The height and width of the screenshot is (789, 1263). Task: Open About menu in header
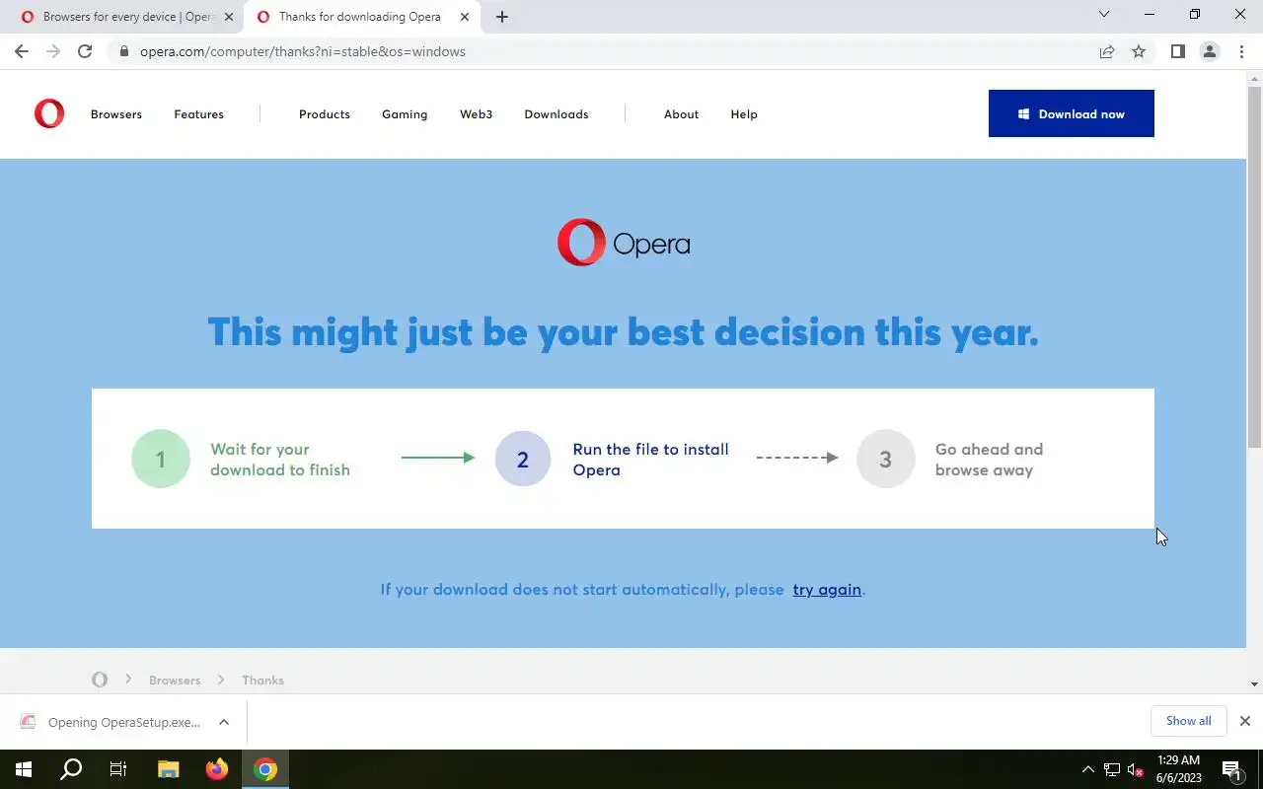[x=681, y=114]
